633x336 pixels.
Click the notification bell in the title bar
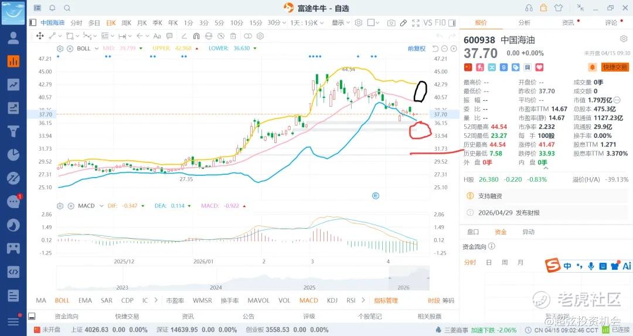[53, 8]
